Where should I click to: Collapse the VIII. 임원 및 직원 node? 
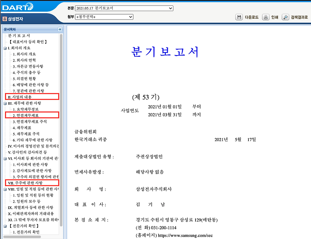(x=5, y=189)
